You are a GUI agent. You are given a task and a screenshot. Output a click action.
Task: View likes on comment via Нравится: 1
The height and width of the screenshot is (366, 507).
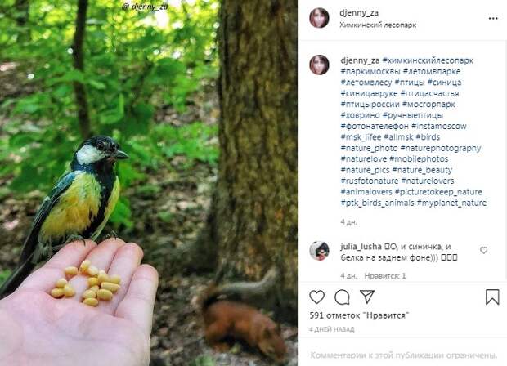[385, 276]
